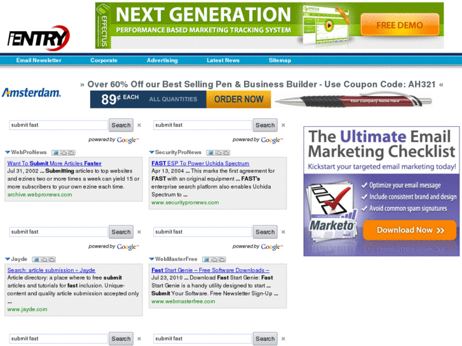Click the rightmost view icon beside WebMasterFree
Viewport: 462px width, 346px height.
(x=222, y=260)
